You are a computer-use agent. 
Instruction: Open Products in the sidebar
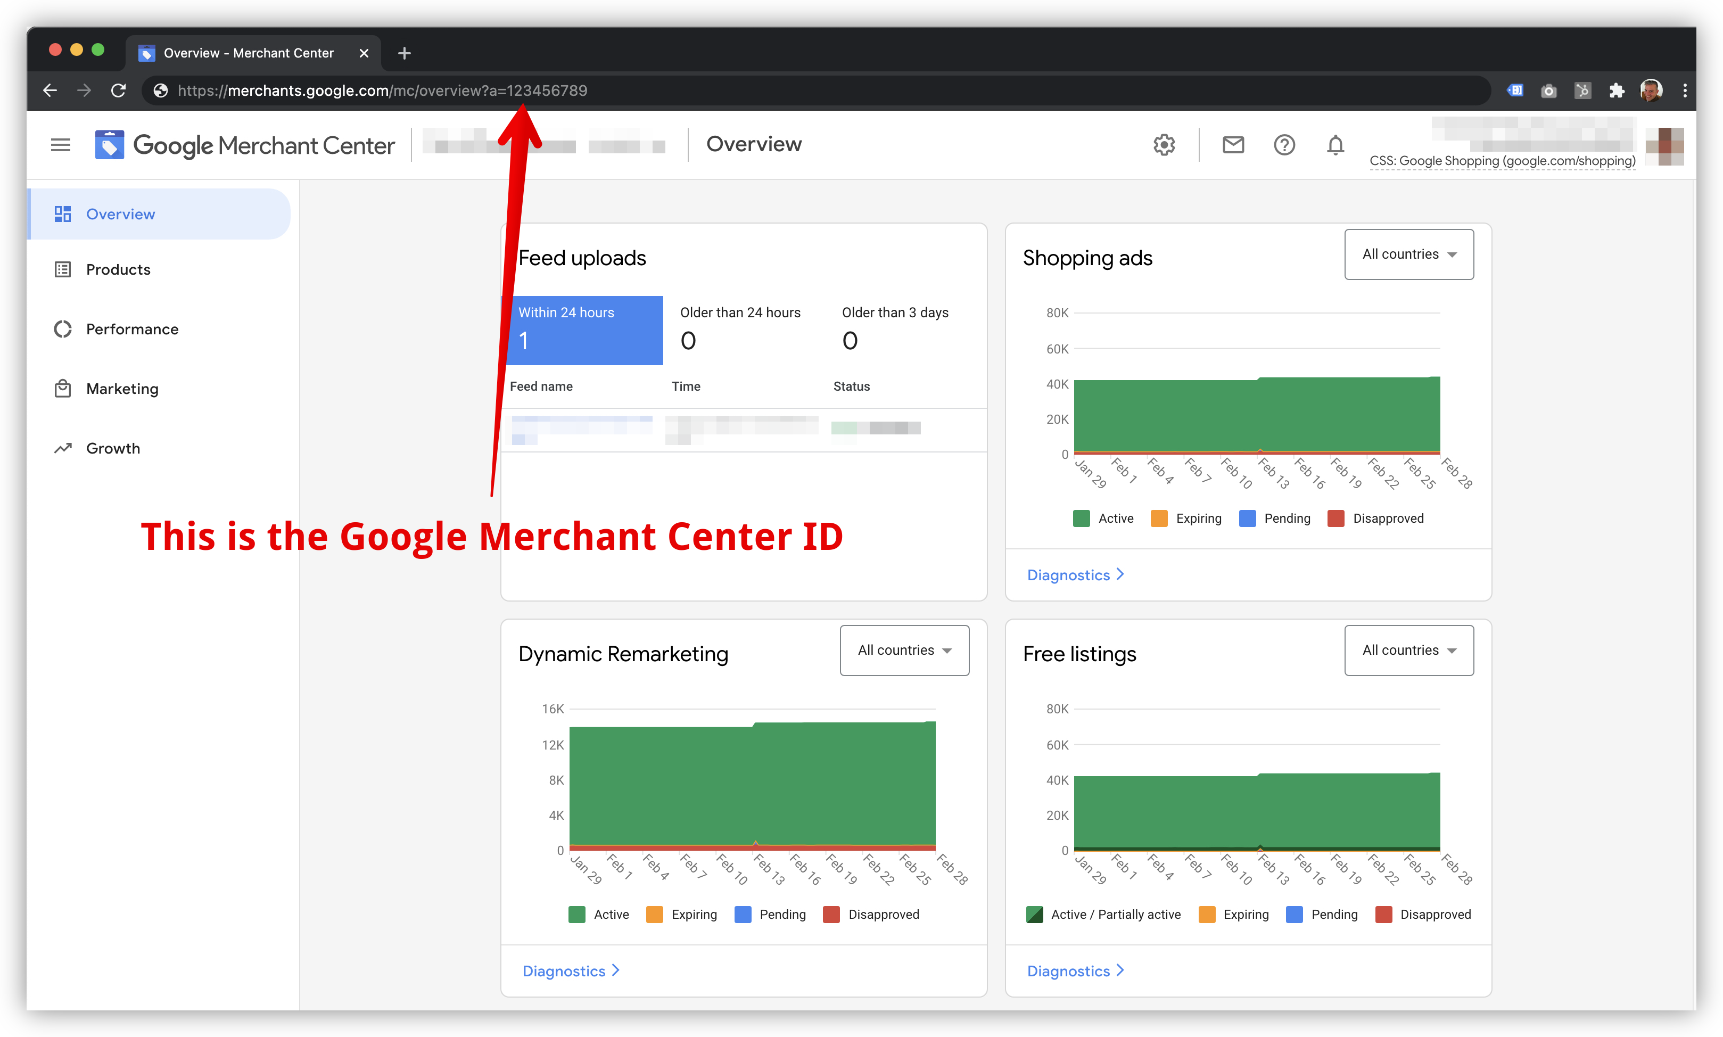[159, 269]
